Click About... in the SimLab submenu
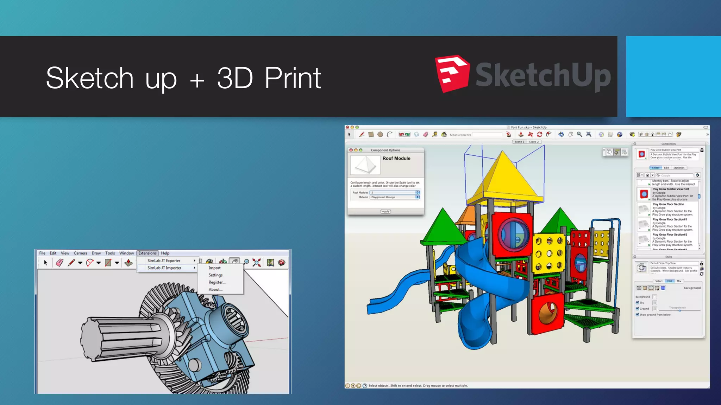Image resolution: width=721 pixels, height=405 pixels. click(215, 290)
